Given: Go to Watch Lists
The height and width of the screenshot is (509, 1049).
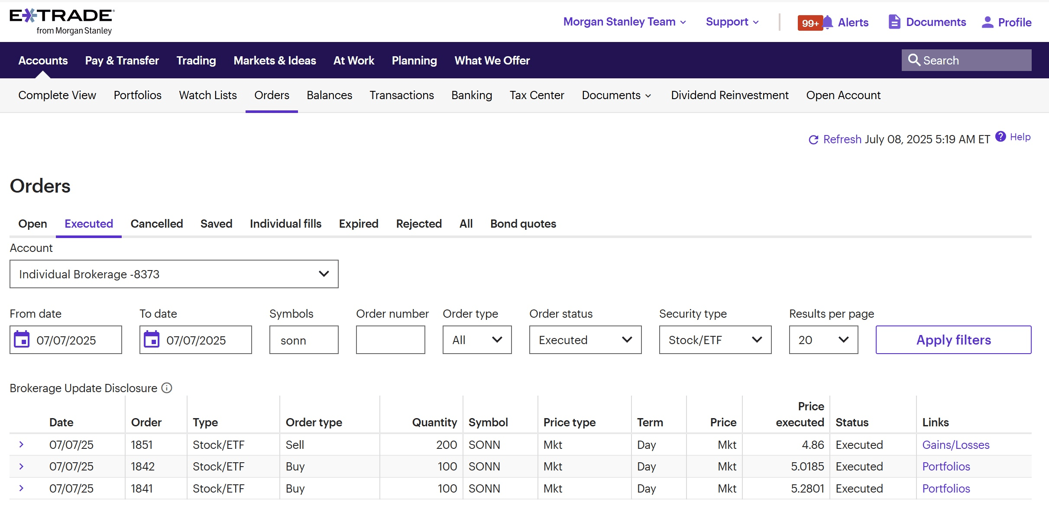Looking at the screenshot, I should point(208,95).
